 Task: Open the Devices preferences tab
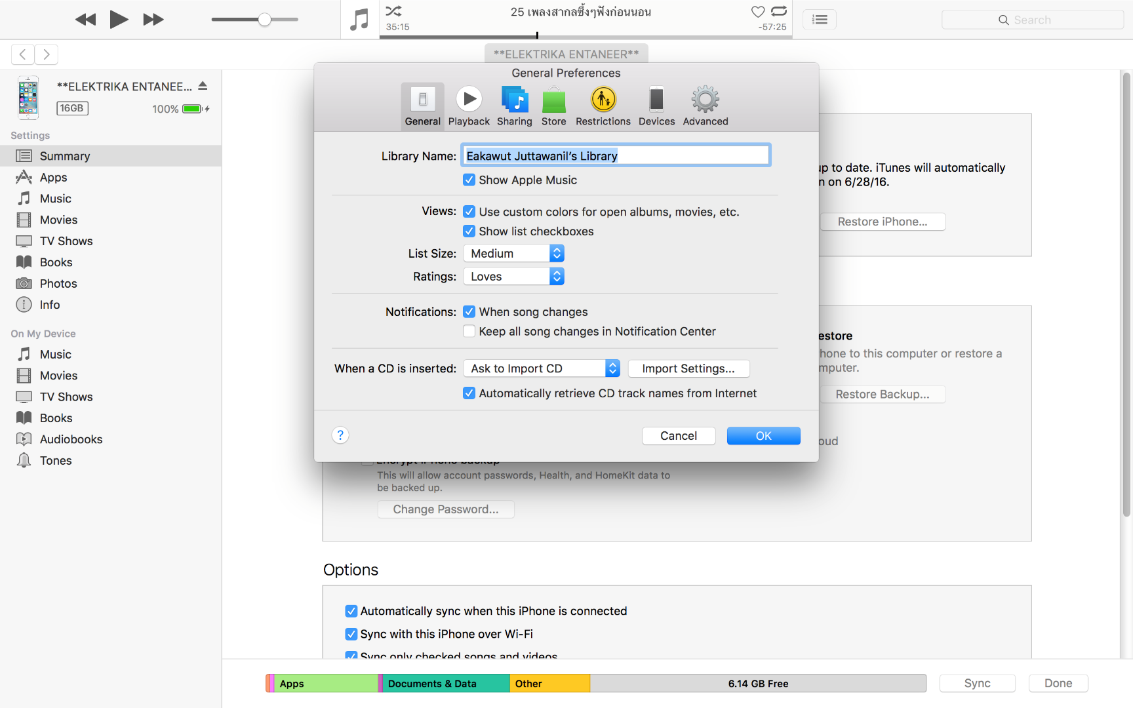pos(656,106)
